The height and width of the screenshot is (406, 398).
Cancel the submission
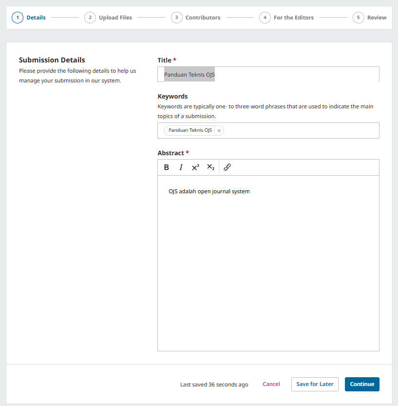[271, 384]
